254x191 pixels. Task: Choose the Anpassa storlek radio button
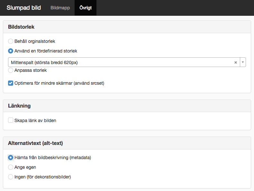point(11,70)
